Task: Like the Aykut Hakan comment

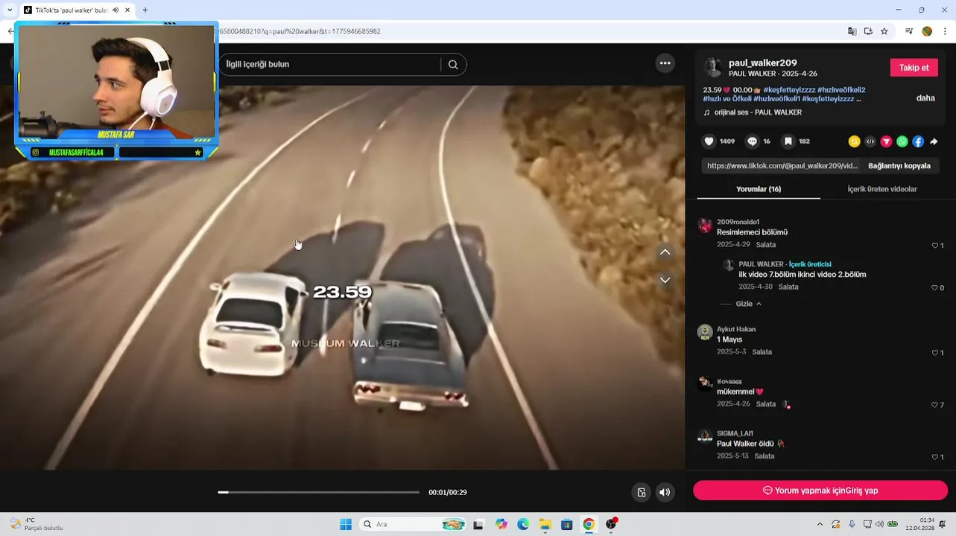Action: (x=936, y=353)
